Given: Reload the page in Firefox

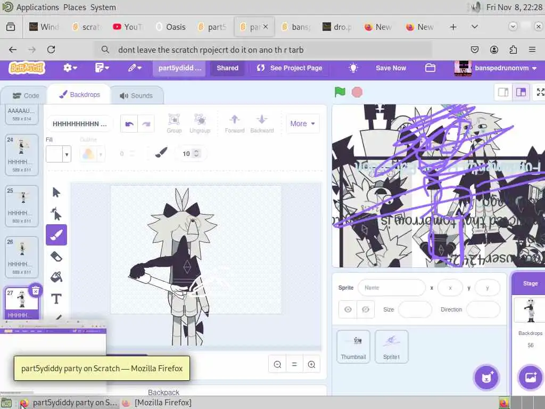Looking at the screenshot, I should click(x=51, y=50).
